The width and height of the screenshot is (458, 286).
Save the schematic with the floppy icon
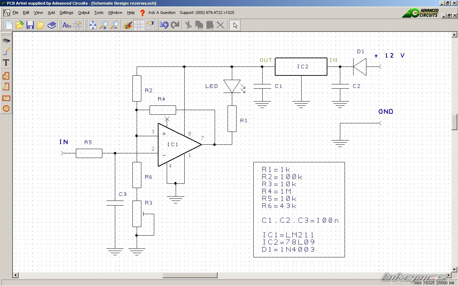coord(30,25)
